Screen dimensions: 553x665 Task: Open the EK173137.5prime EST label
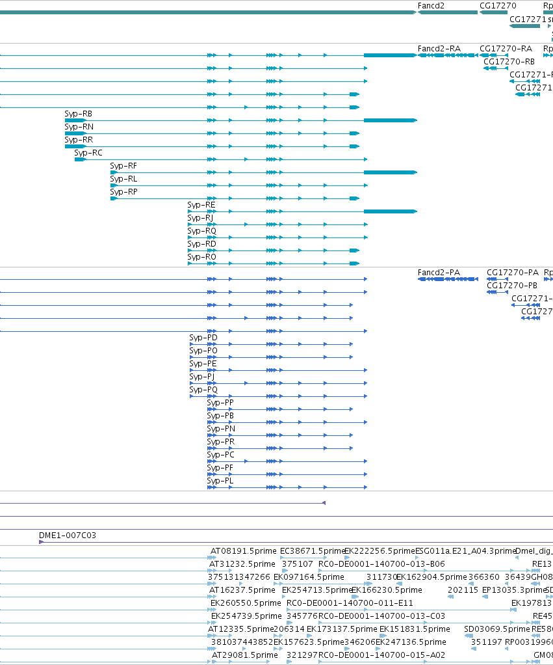pos(342,629)
